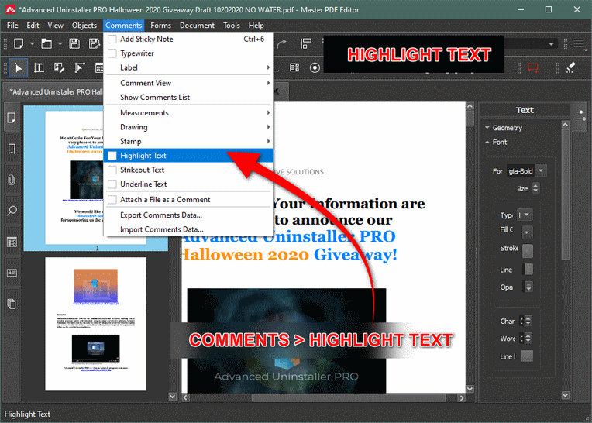Tick the Strikeout Text checkbox

pos(112,170)
